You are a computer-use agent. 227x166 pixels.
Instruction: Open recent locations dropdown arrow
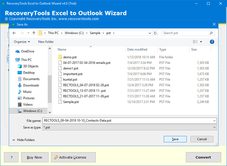(28, 33)
